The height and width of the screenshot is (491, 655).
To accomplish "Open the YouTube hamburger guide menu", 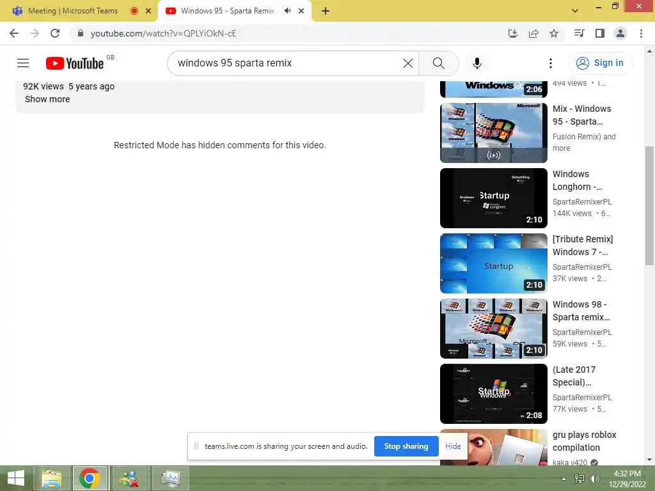I will tap(23, 63).
